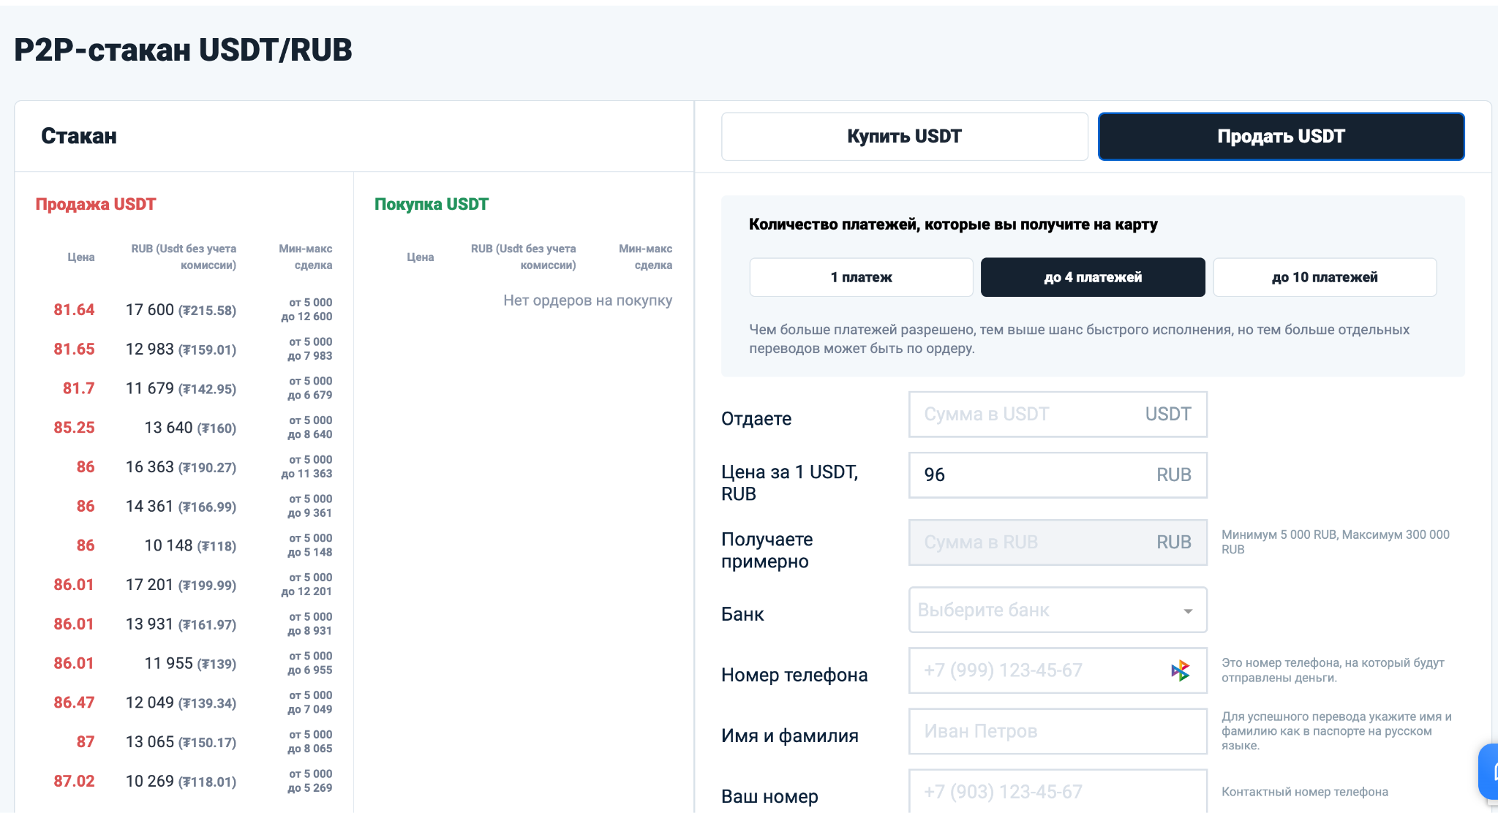Viewport: 1498px width, 813px height.
Task: Click the Стакан panel title
Action: (79, 136)
